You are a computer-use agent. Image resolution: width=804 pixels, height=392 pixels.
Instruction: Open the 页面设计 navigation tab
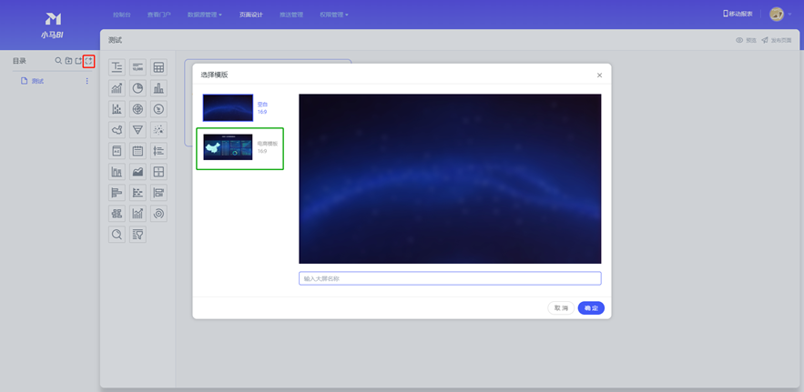point(250,15)
